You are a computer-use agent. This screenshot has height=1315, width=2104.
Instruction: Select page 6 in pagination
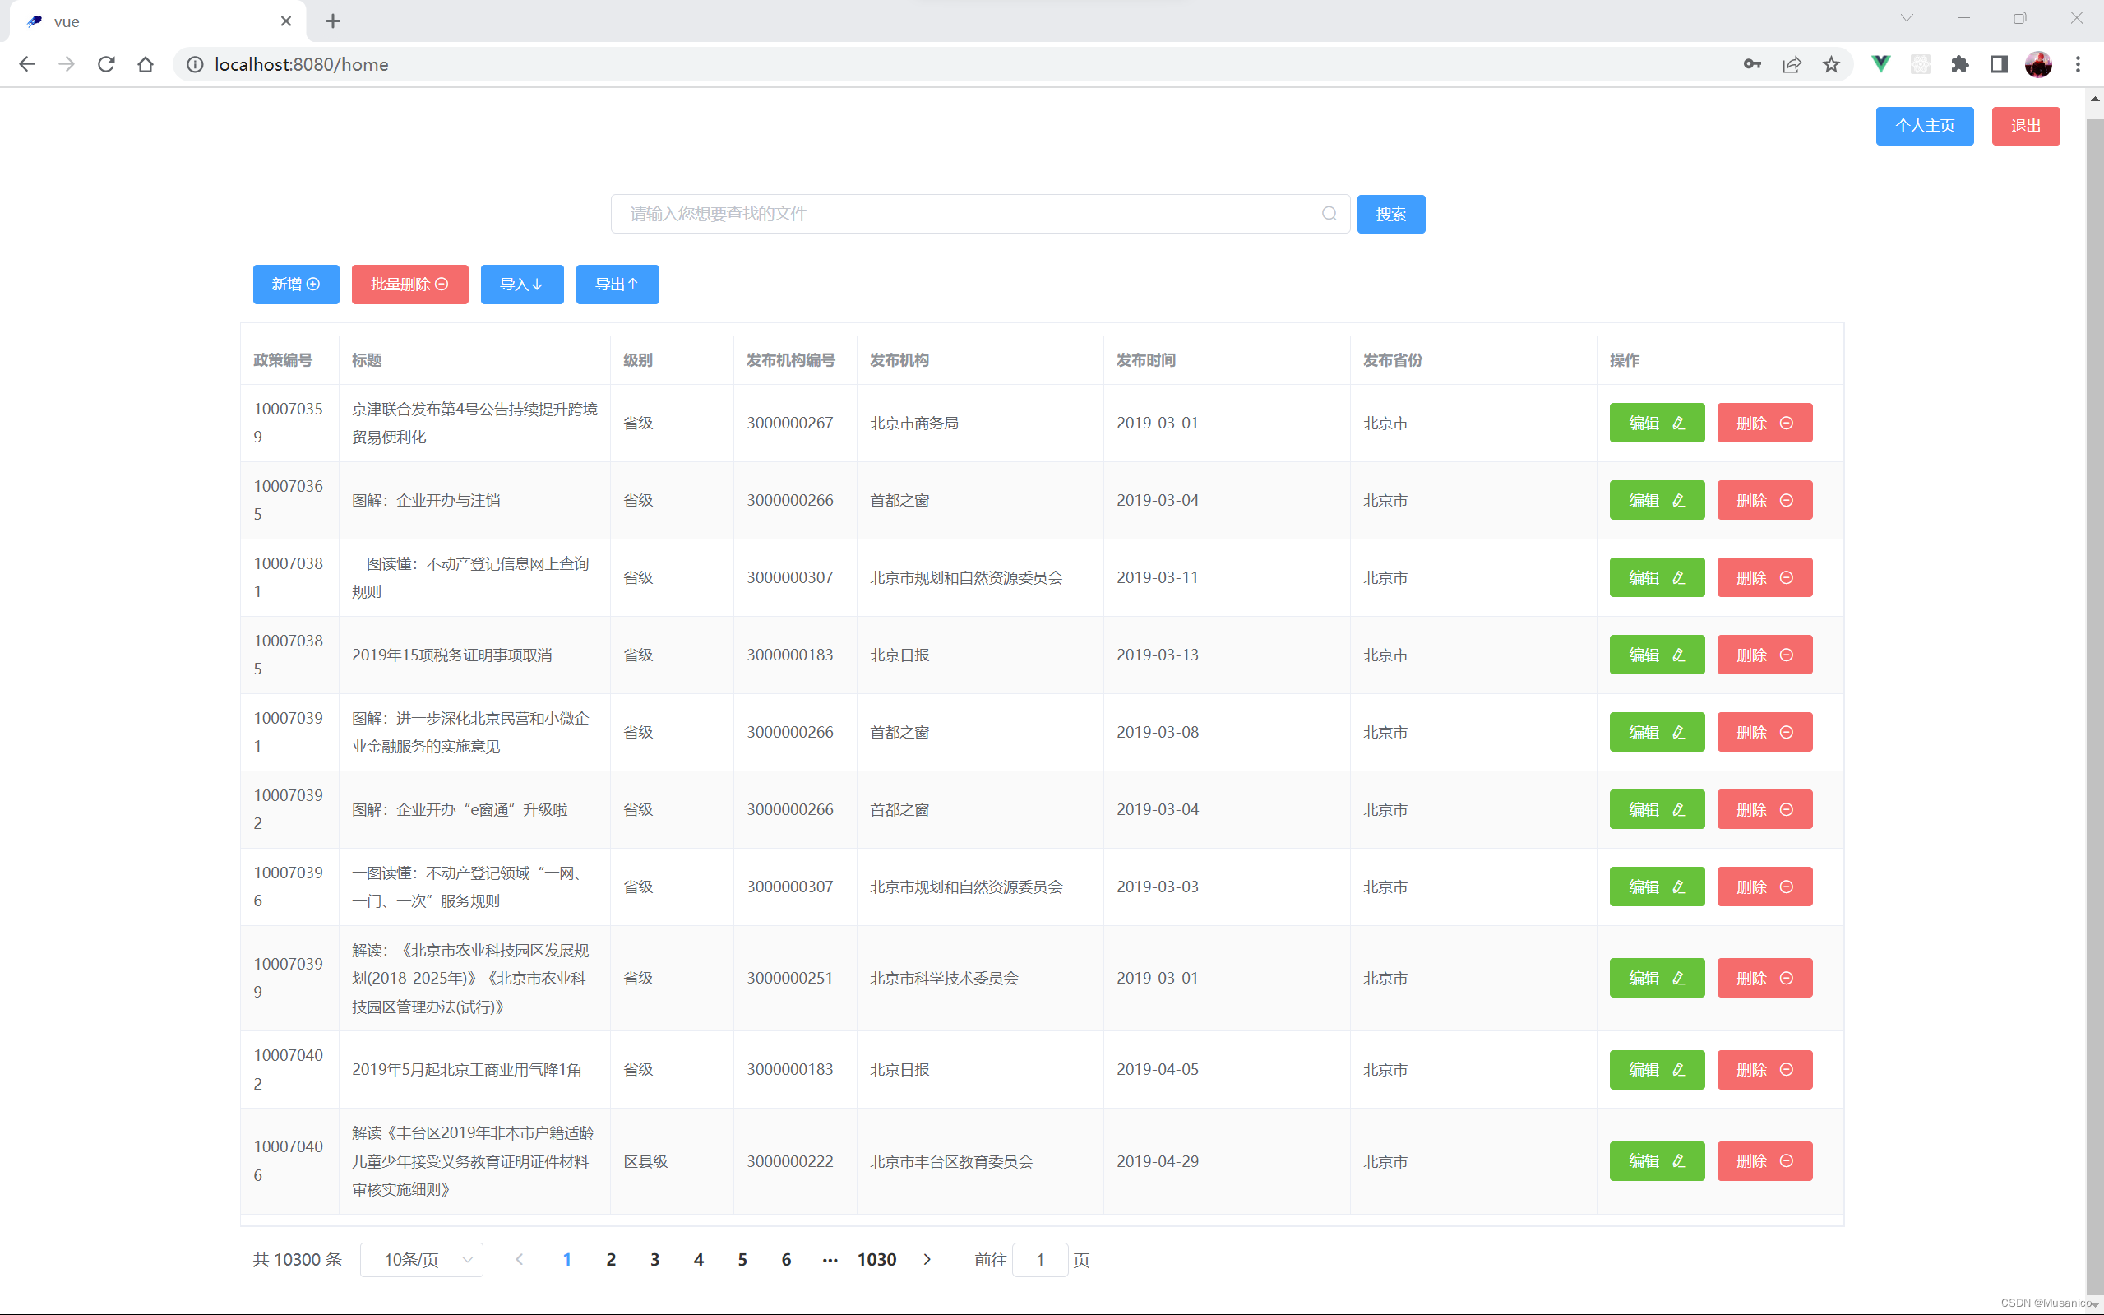[786, 1259]
